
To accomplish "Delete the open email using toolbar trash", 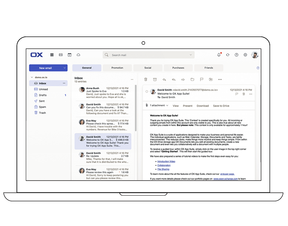I will (x=146, y=79).
